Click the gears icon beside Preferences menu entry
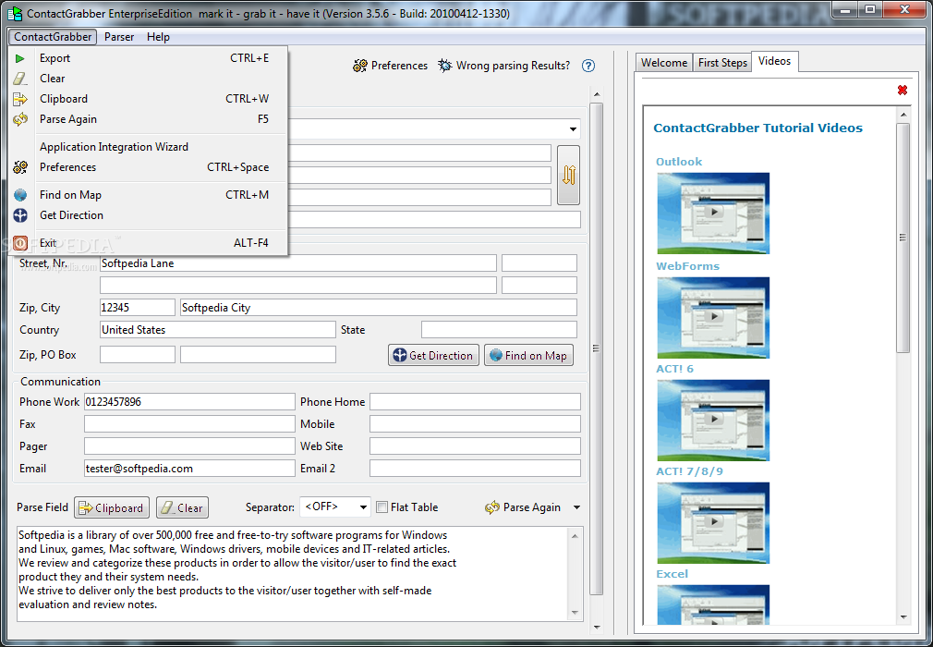This screenshot has width=933, height=647. click(x=20, y=167)
